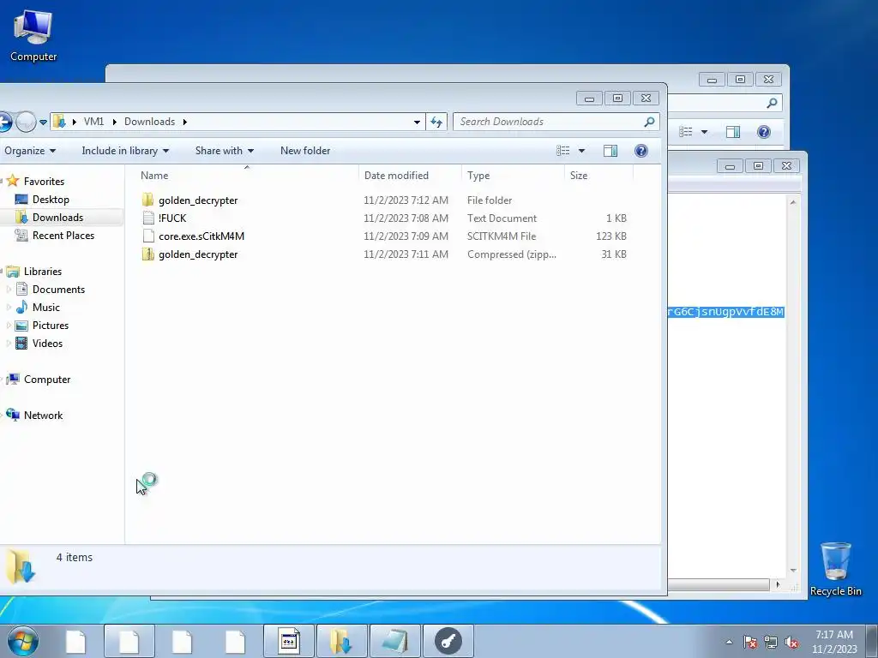Image resolution: width=878 pixels, height=658 pixels.
Task: Click Downloads in the address breadcrumb
Action: [149, 122]
